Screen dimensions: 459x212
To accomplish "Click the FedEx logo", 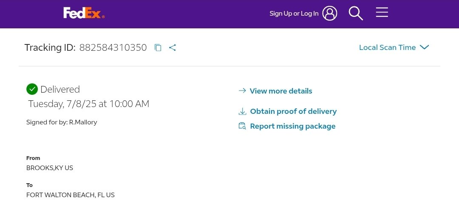I will 84,13.
